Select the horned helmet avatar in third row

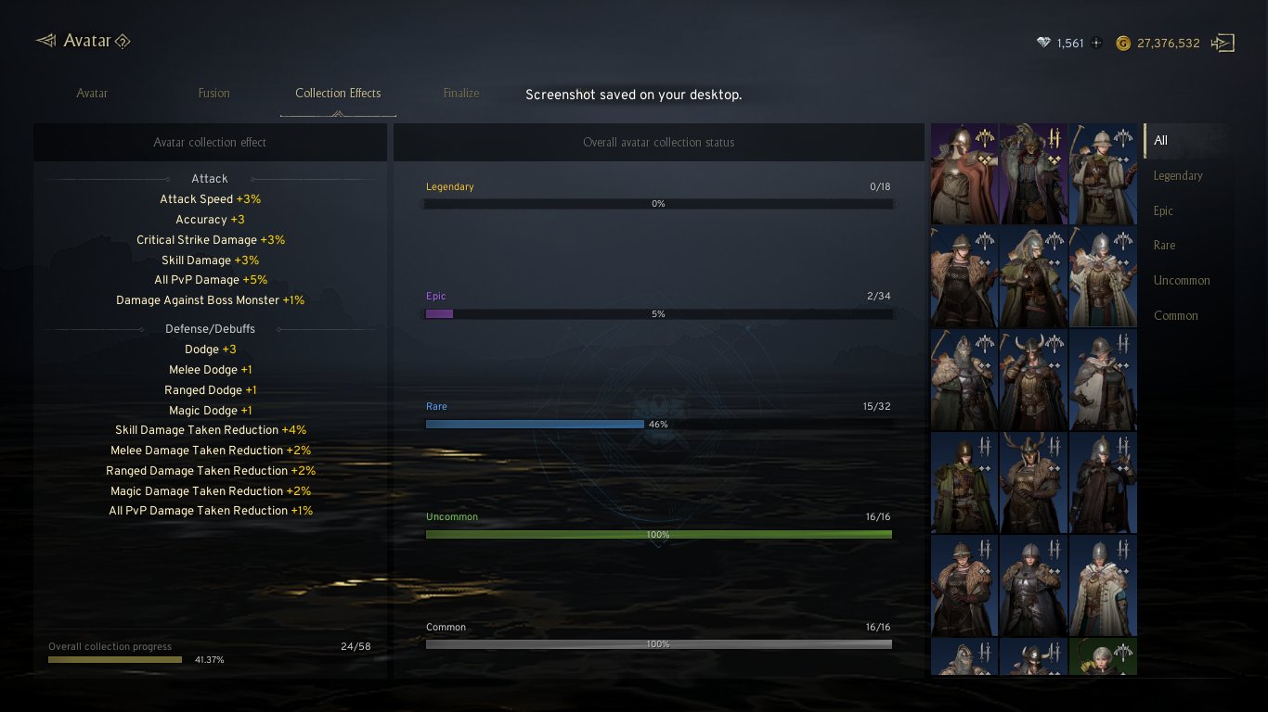tap(1033, 380)
